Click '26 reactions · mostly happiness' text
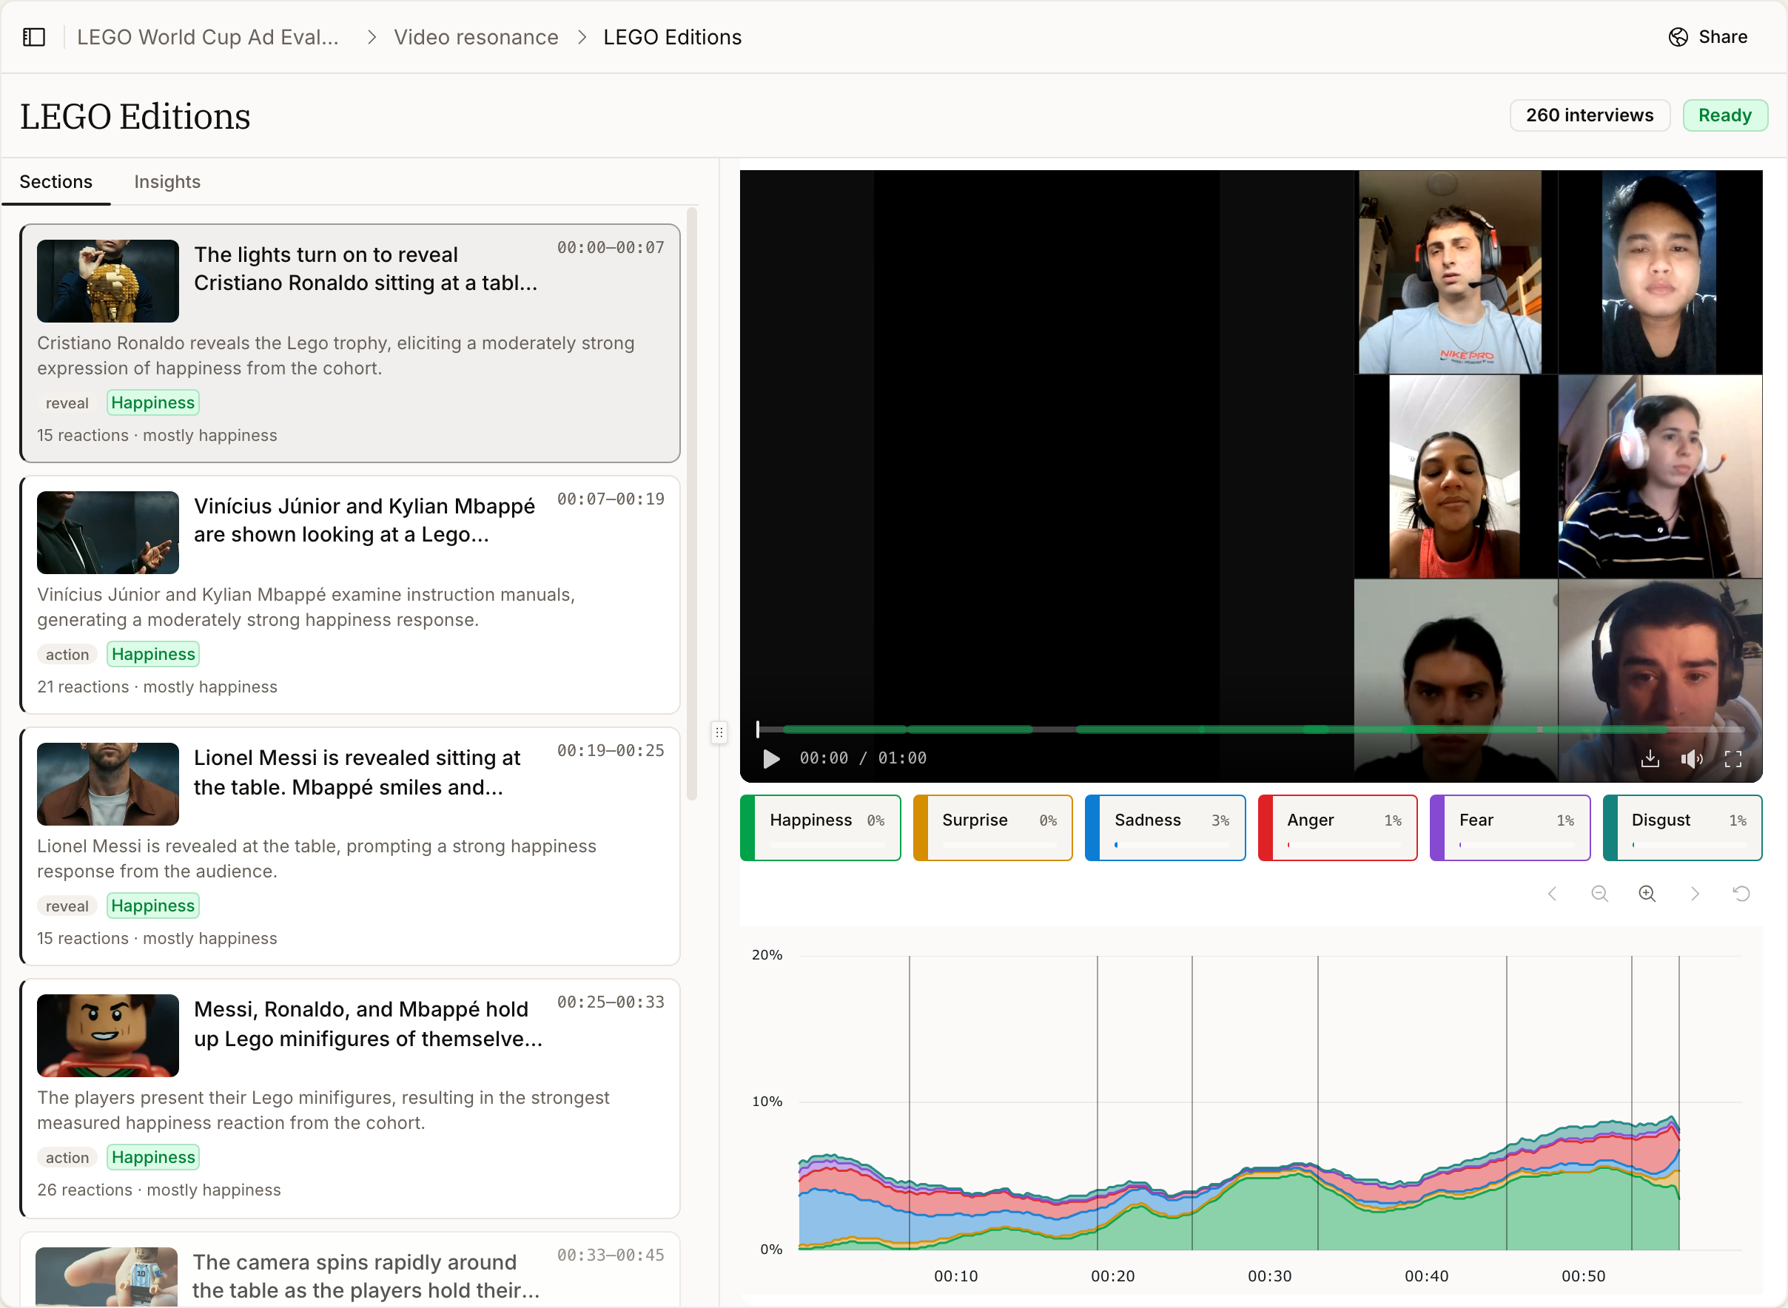The height and width of the screenshot is (1308, 1788). point(158,1190)
